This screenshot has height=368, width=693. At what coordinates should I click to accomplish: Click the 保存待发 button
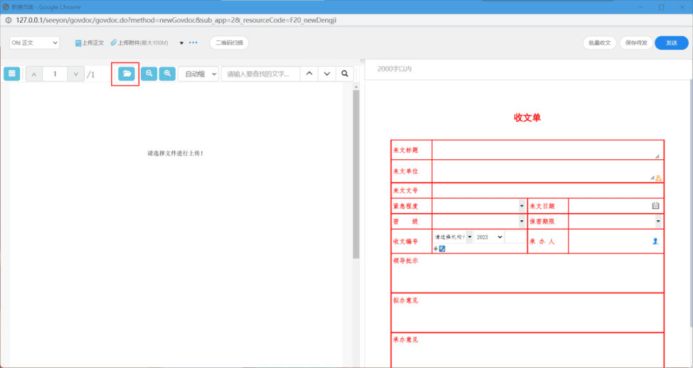point(635,43)
